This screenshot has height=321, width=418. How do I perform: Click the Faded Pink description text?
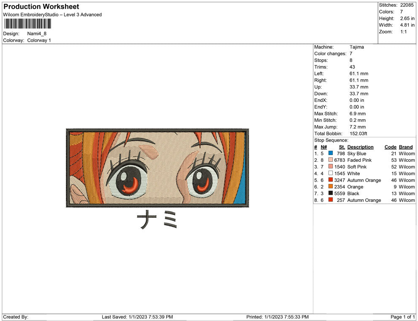pyautogui.click(x=359, y=160)
